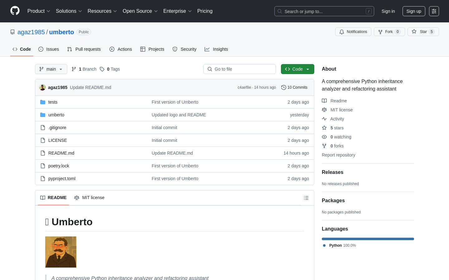Viewport: 449px width, 280px height.
Task: Click the forks icon in About
Action: pos(324,146)
